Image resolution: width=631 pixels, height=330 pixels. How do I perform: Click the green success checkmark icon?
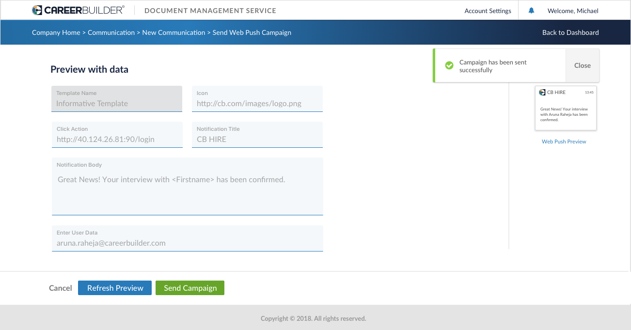pos(449,65)
